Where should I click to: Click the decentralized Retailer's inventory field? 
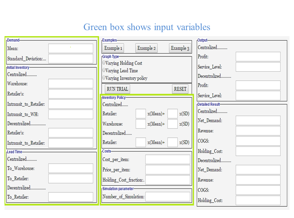coord(71,133)
